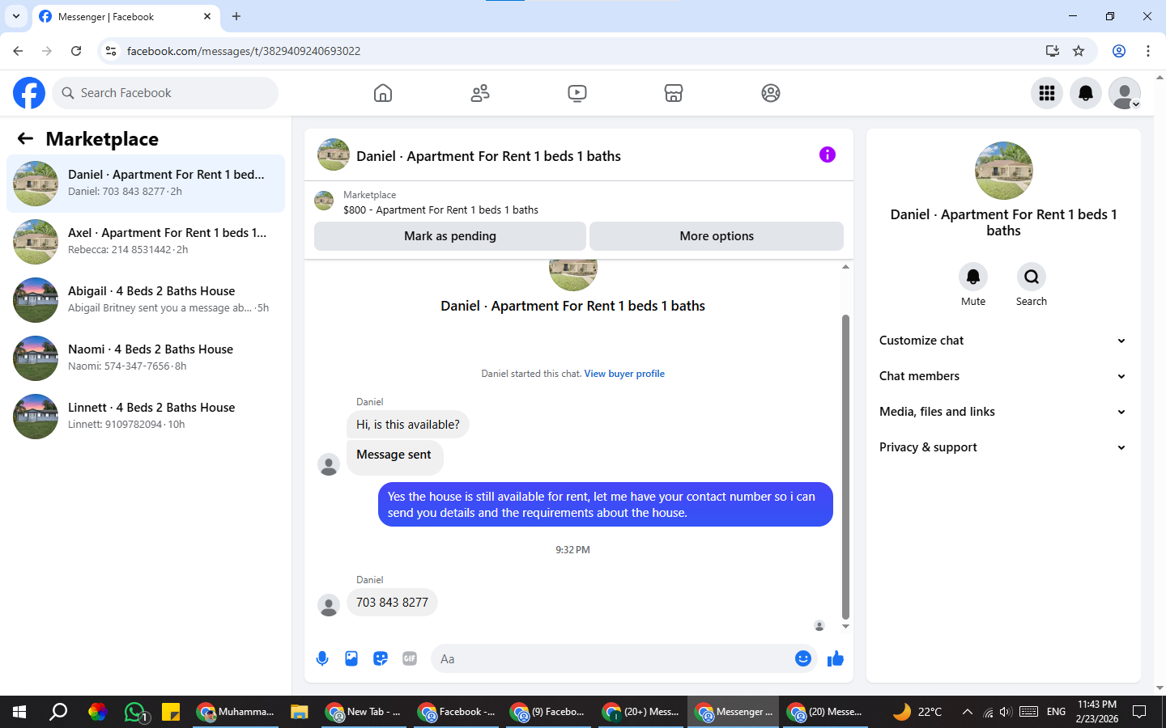
Task: Choose a sticker with the sticker icon
Action: click(381, 658)
